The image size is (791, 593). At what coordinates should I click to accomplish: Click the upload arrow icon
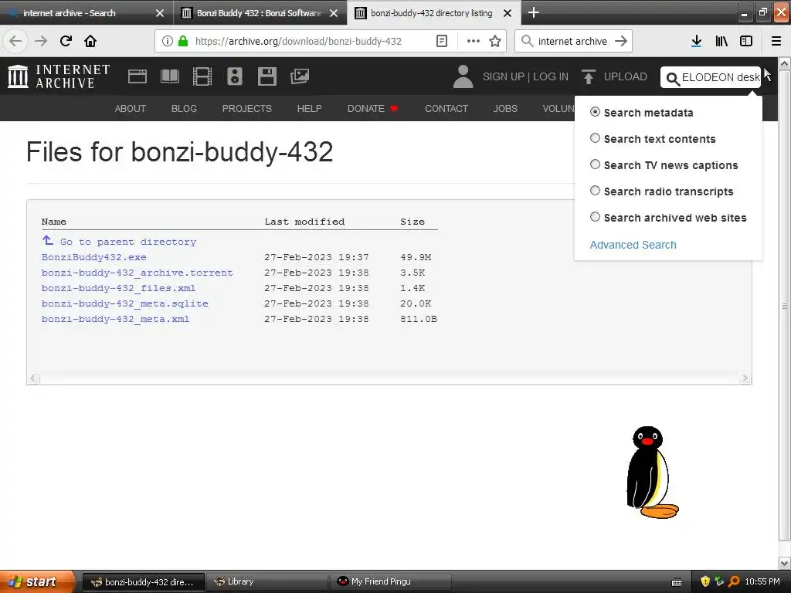588,76
